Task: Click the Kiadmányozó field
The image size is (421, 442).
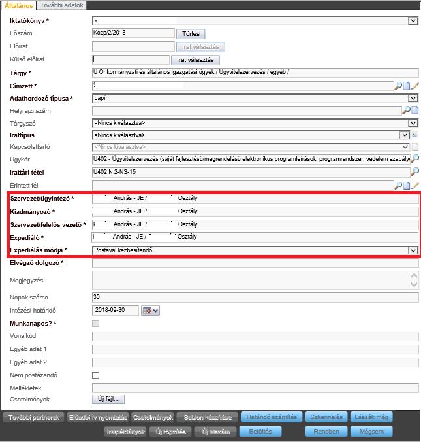Action: 255,211
